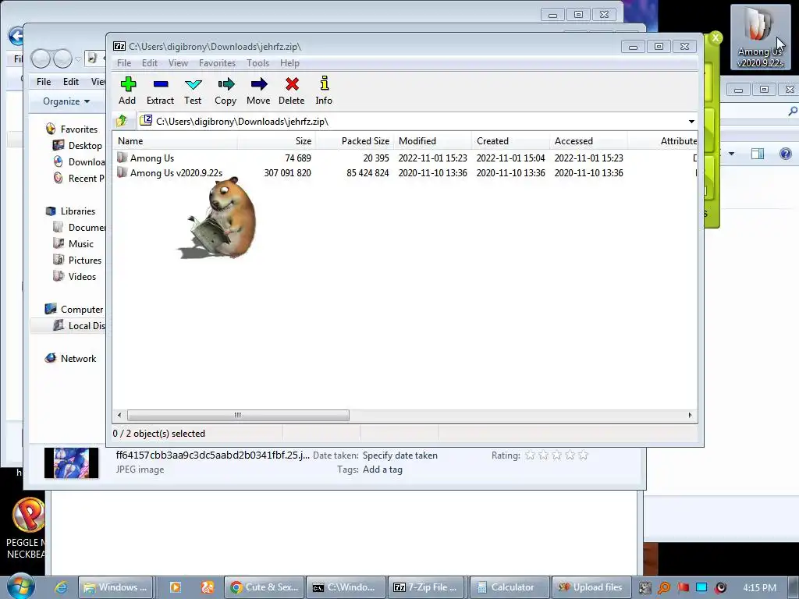Screen dimensions: 799x599
Task: Click the Add button in 7-Zip toolbar
Action: point(127,90)
